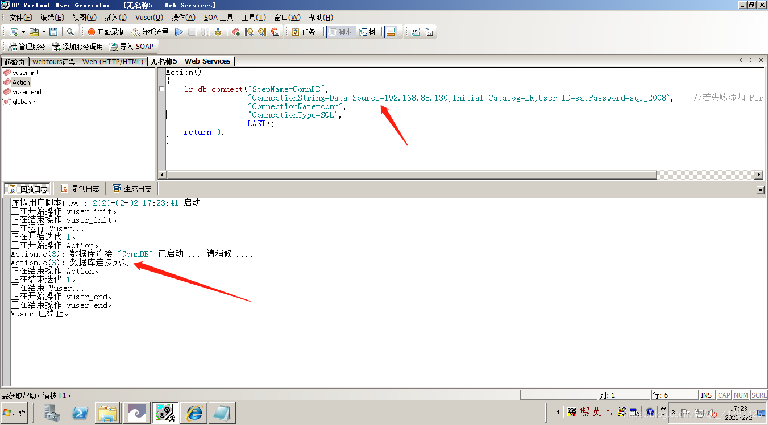Click the New Script toolbar icon

click(x=14, y=32)
